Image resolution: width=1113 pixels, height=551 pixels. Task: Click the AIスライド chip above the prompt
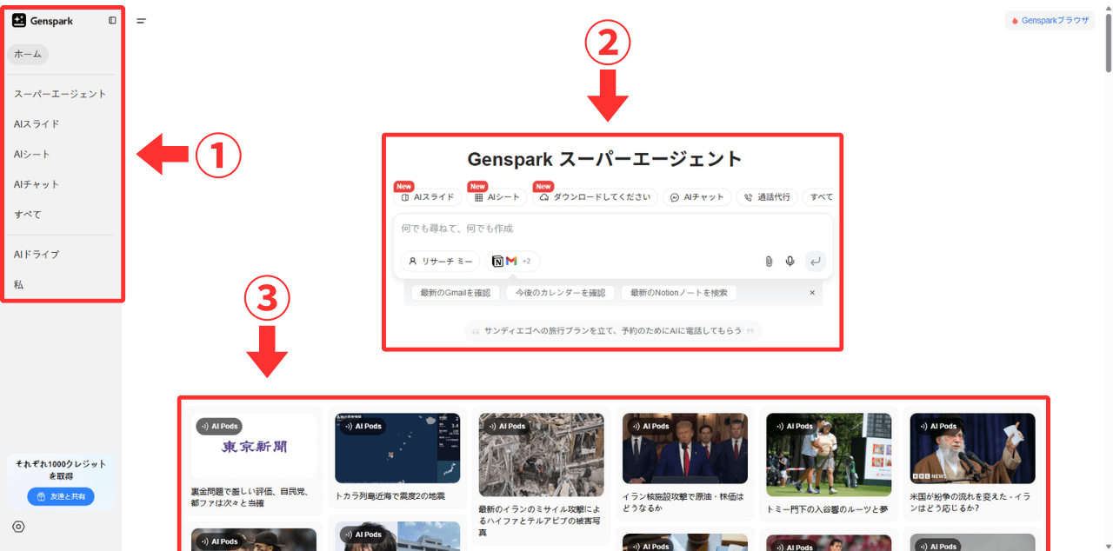427,197
